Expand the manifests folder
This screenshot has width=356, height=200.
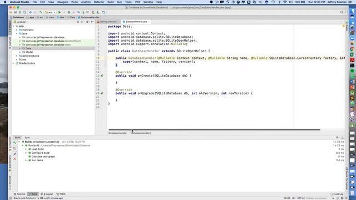pos(17,30)
